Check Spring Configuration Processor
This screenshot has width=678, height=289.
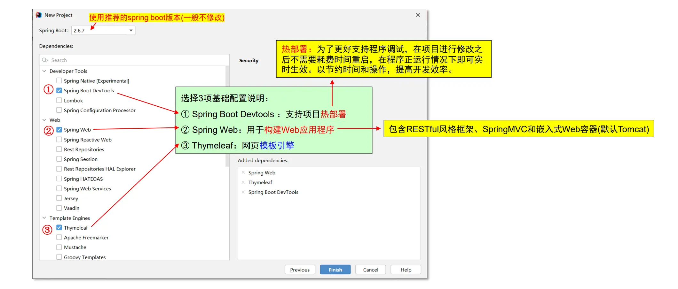point(59,110)
